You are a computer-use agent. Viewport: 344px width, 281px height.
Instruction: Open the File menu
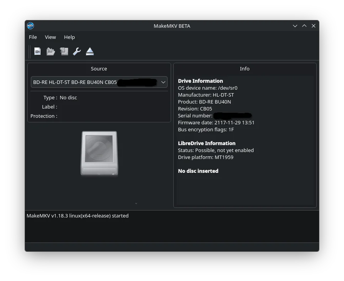(33, 37)
